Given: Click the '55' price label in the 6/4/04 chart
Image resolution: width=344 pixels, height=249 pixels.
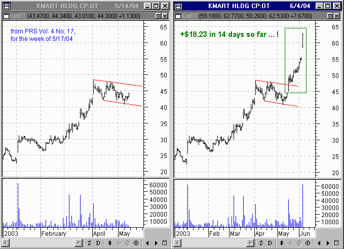Looking at the screenshot, I should tap(335, 59).
